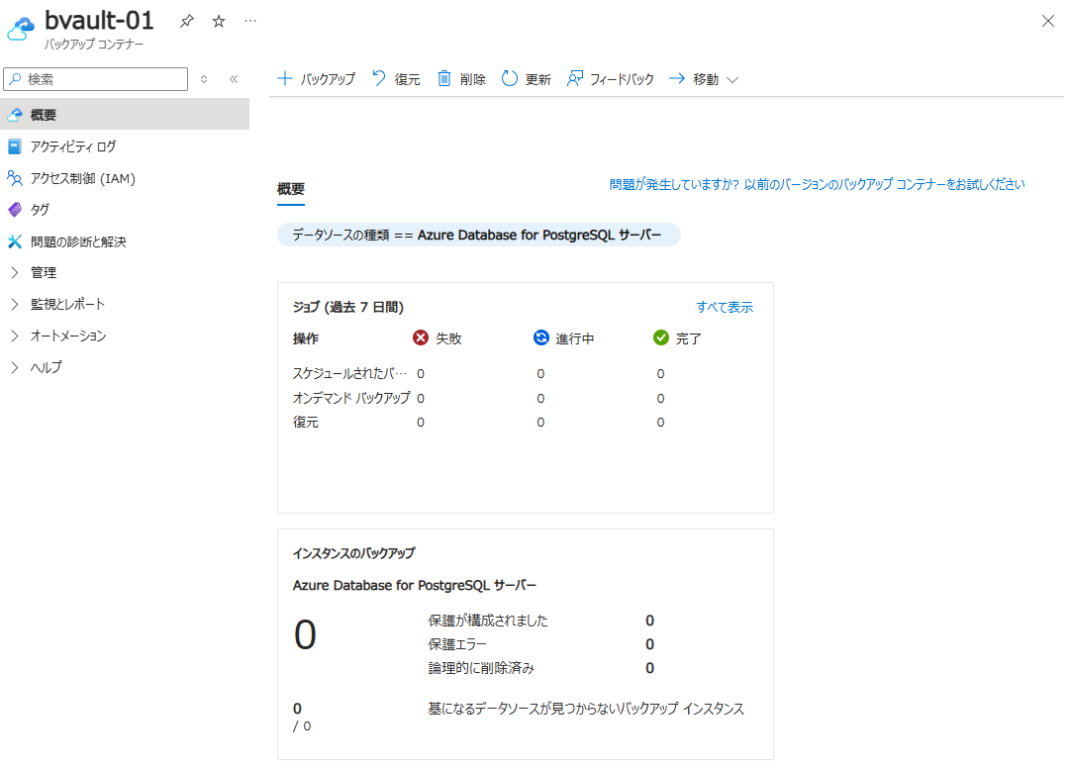Click the green 完了 status icon
The width and height of the screenshot is (1072, 769).
tap(660, 337)
